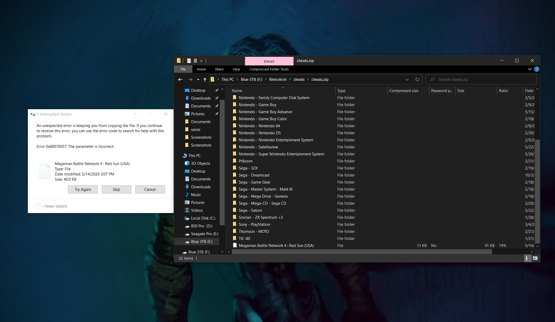This screenshot has height=322, width=555.
Task: Click the Up one level arrow
Action: tap(205, 80)
